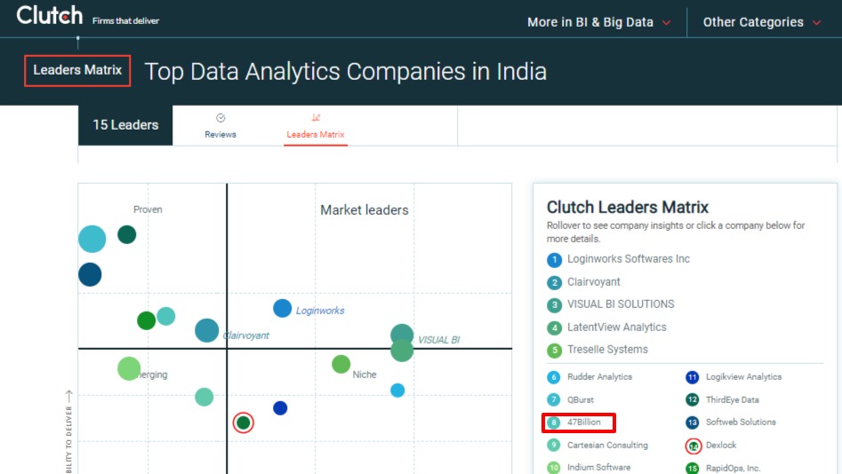
Task: Click number 7 badge beside QBurst
Action: (x=554, y=400)
